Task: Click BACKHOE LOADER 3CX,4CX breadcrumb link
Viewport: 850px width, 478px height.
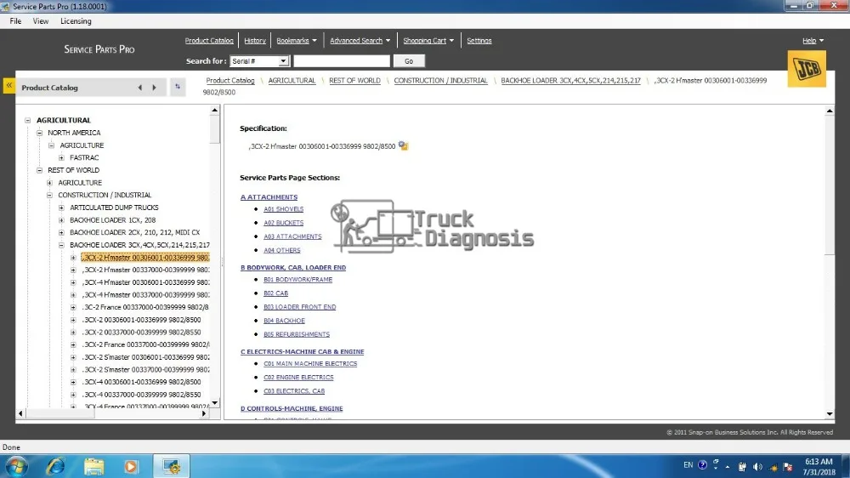Action: pos(570,80)
